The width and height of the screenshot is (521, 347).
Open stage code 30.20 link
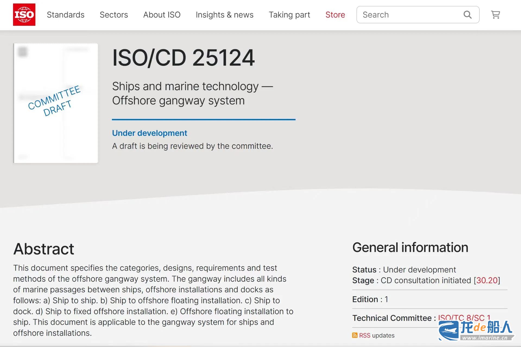point(487,280)
